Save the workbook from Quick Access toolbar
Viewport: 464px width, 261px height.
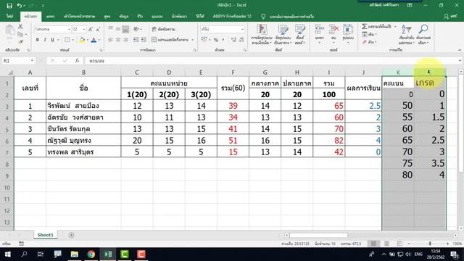9,5
